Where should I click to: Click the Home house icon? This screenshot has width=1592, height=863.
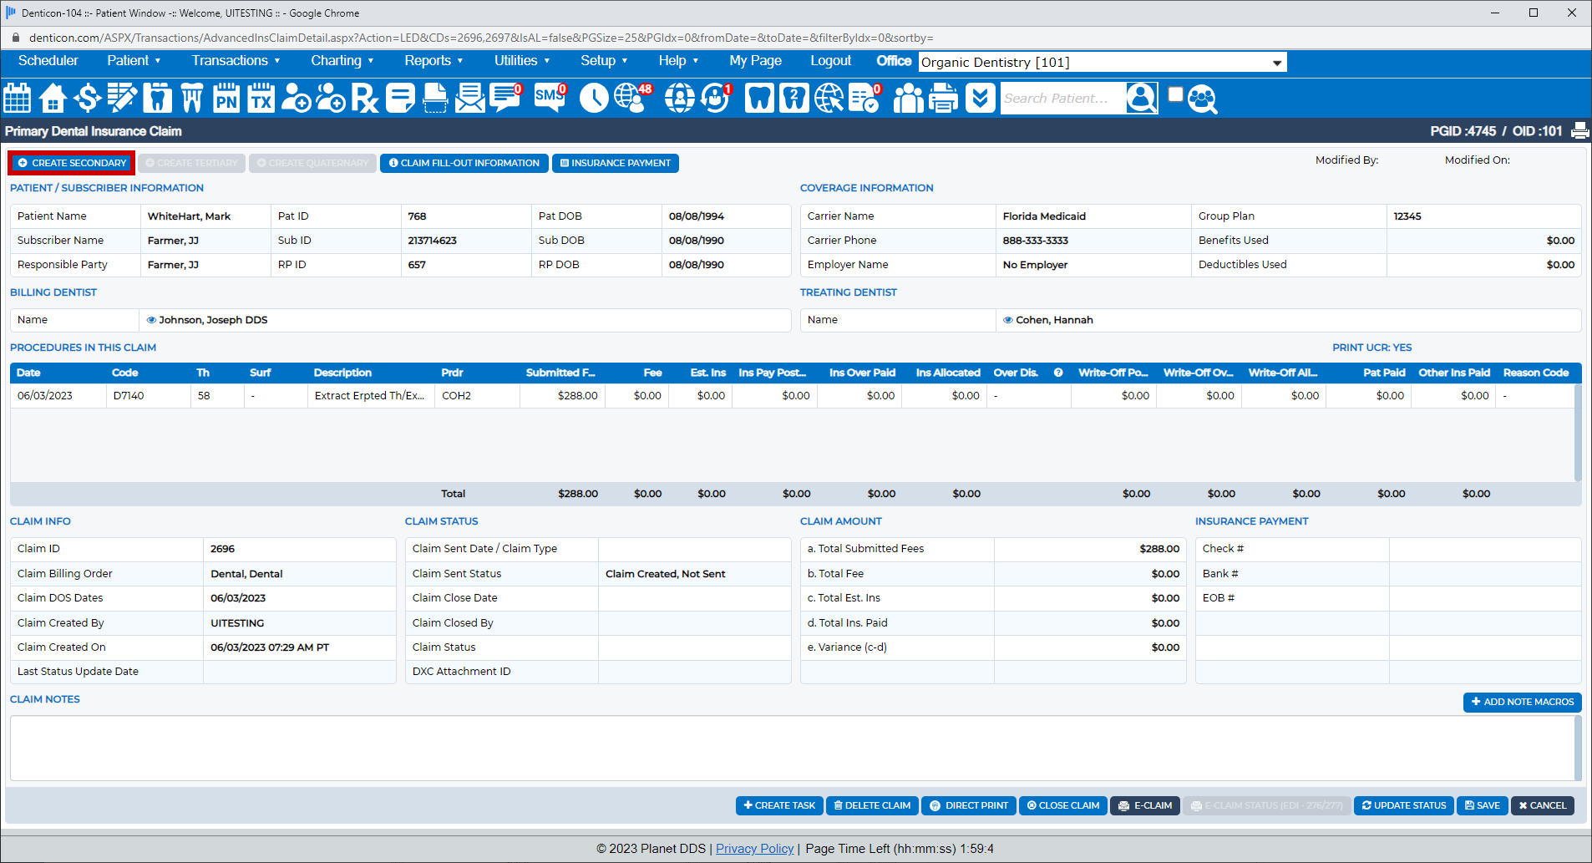(53, 99)
